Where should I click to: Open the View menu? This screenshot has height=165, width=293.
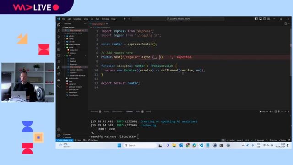click(x=86, y=19)
